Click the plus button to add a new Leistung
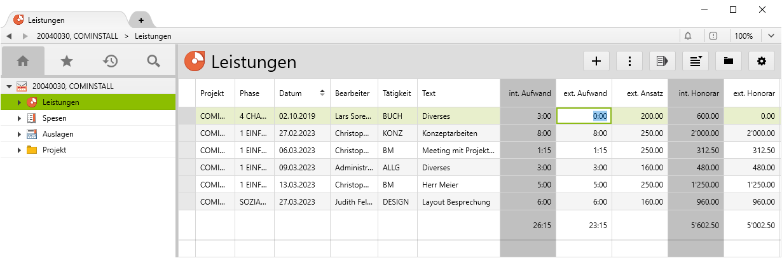The height and width of the screenshot is (258, 782). (596, 61)
